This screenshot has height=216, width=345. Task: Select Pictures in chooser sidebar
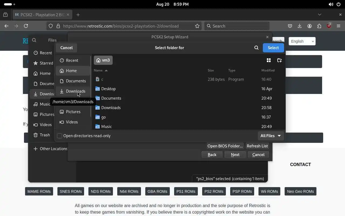coord(73,112)
